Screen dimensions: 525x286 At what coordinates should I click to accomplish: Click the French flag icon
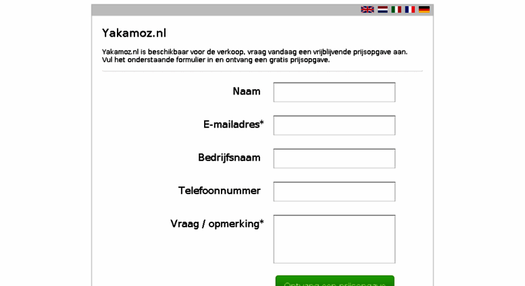tap(410, 9)
